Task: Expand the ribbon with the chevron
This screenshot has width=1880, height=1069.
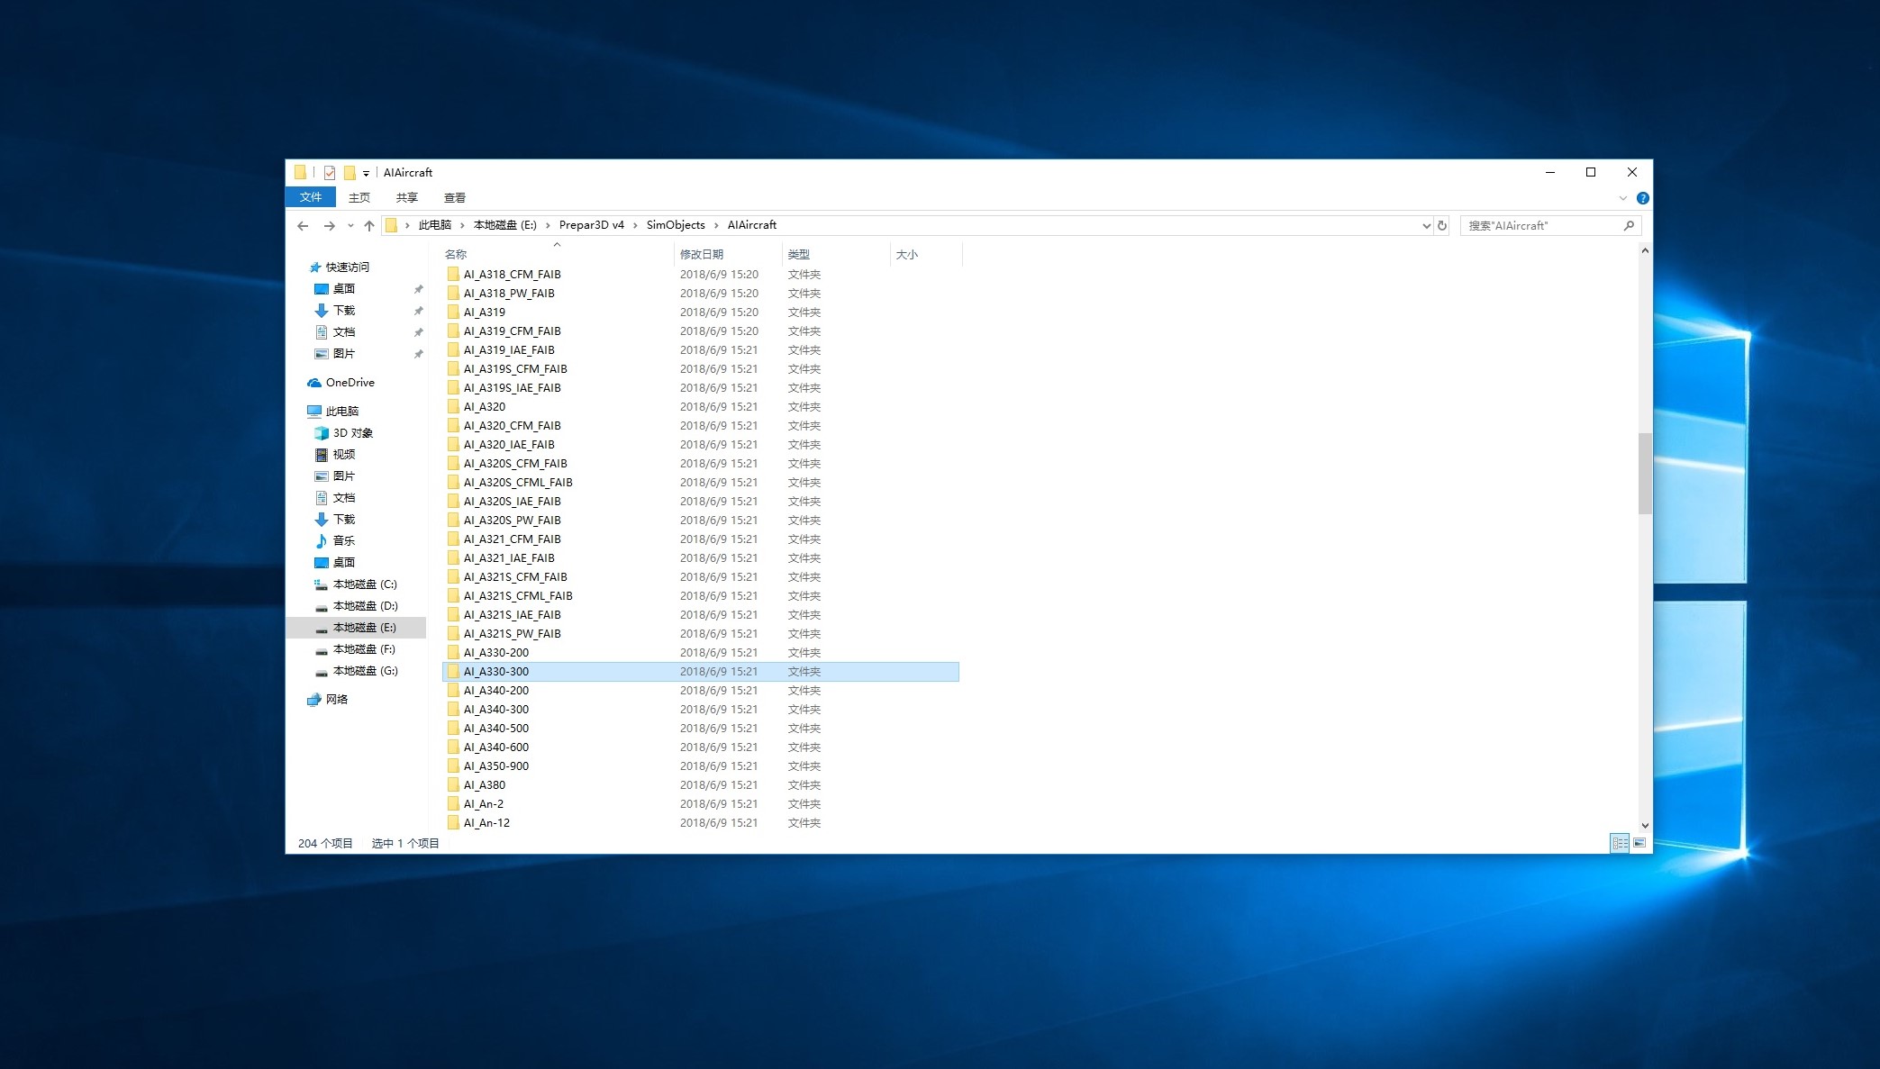Action: [1623, 198]
